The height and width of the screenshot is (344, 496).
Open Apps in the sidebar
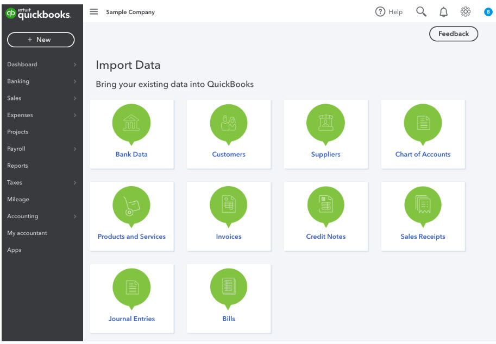pos(14,250)
